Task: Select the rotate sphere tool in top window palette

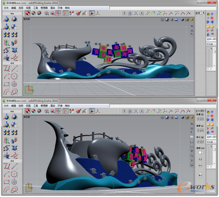Action: click(x=15, y=19)
